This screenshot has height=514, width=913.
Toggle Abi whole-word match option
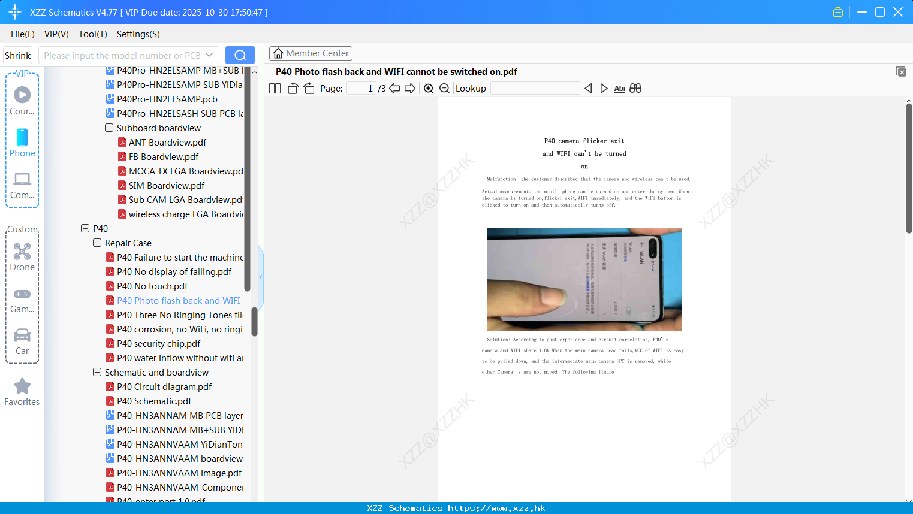tap(620, 89)
